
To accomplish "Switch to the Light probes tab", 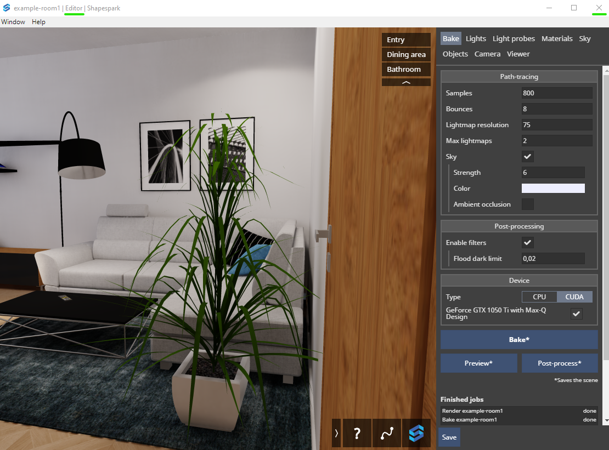I will pyautogui.click(x=514, y=38).
